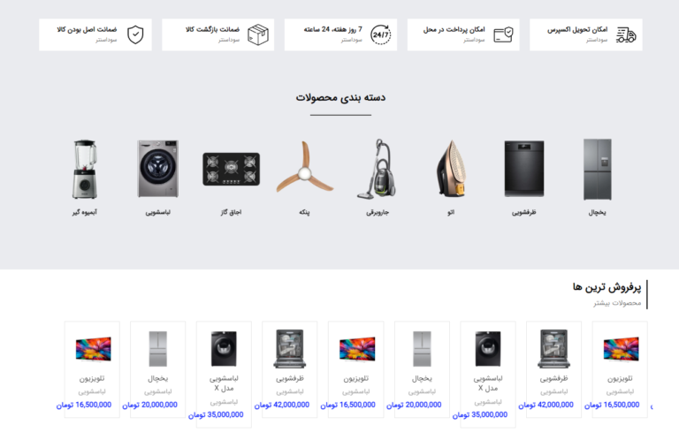Choose the washing machine (لباسشویی) category image

(158, 169)
